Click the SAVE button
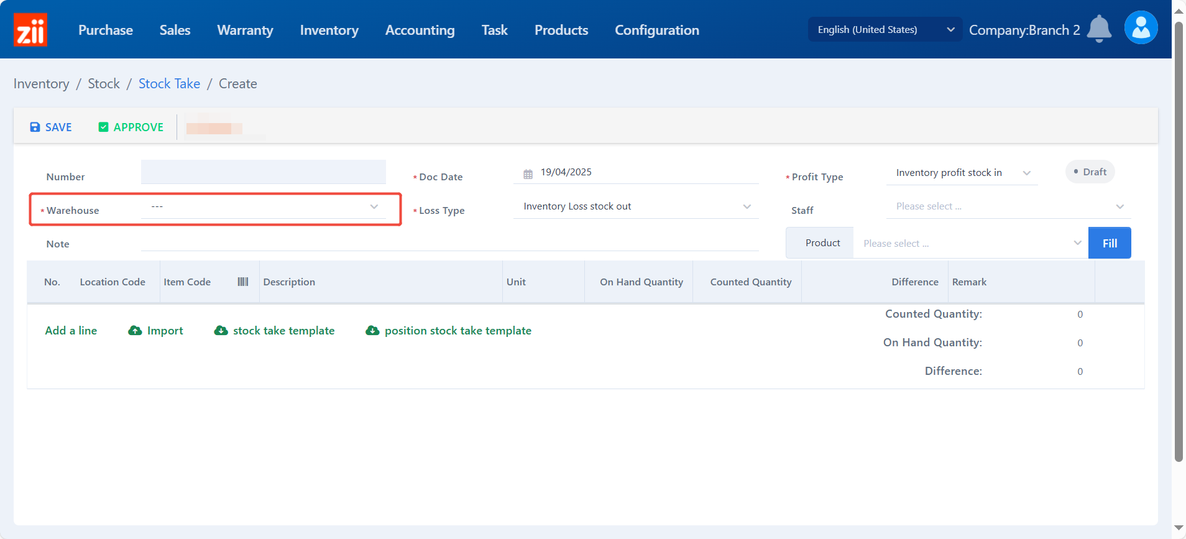 (51, 127)
